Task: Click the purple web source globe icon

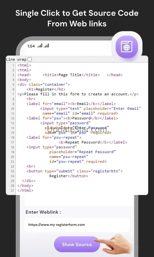Action: pyautogui.click(x=127, y=47)
